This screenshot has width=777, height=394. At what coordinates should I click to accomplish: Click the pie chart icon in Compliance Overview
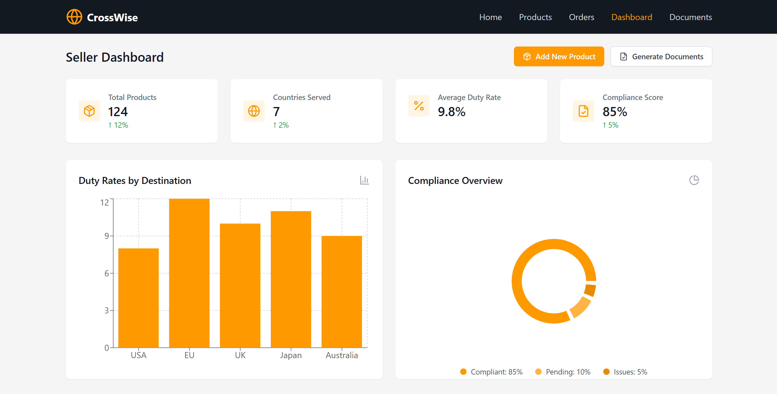694,180
